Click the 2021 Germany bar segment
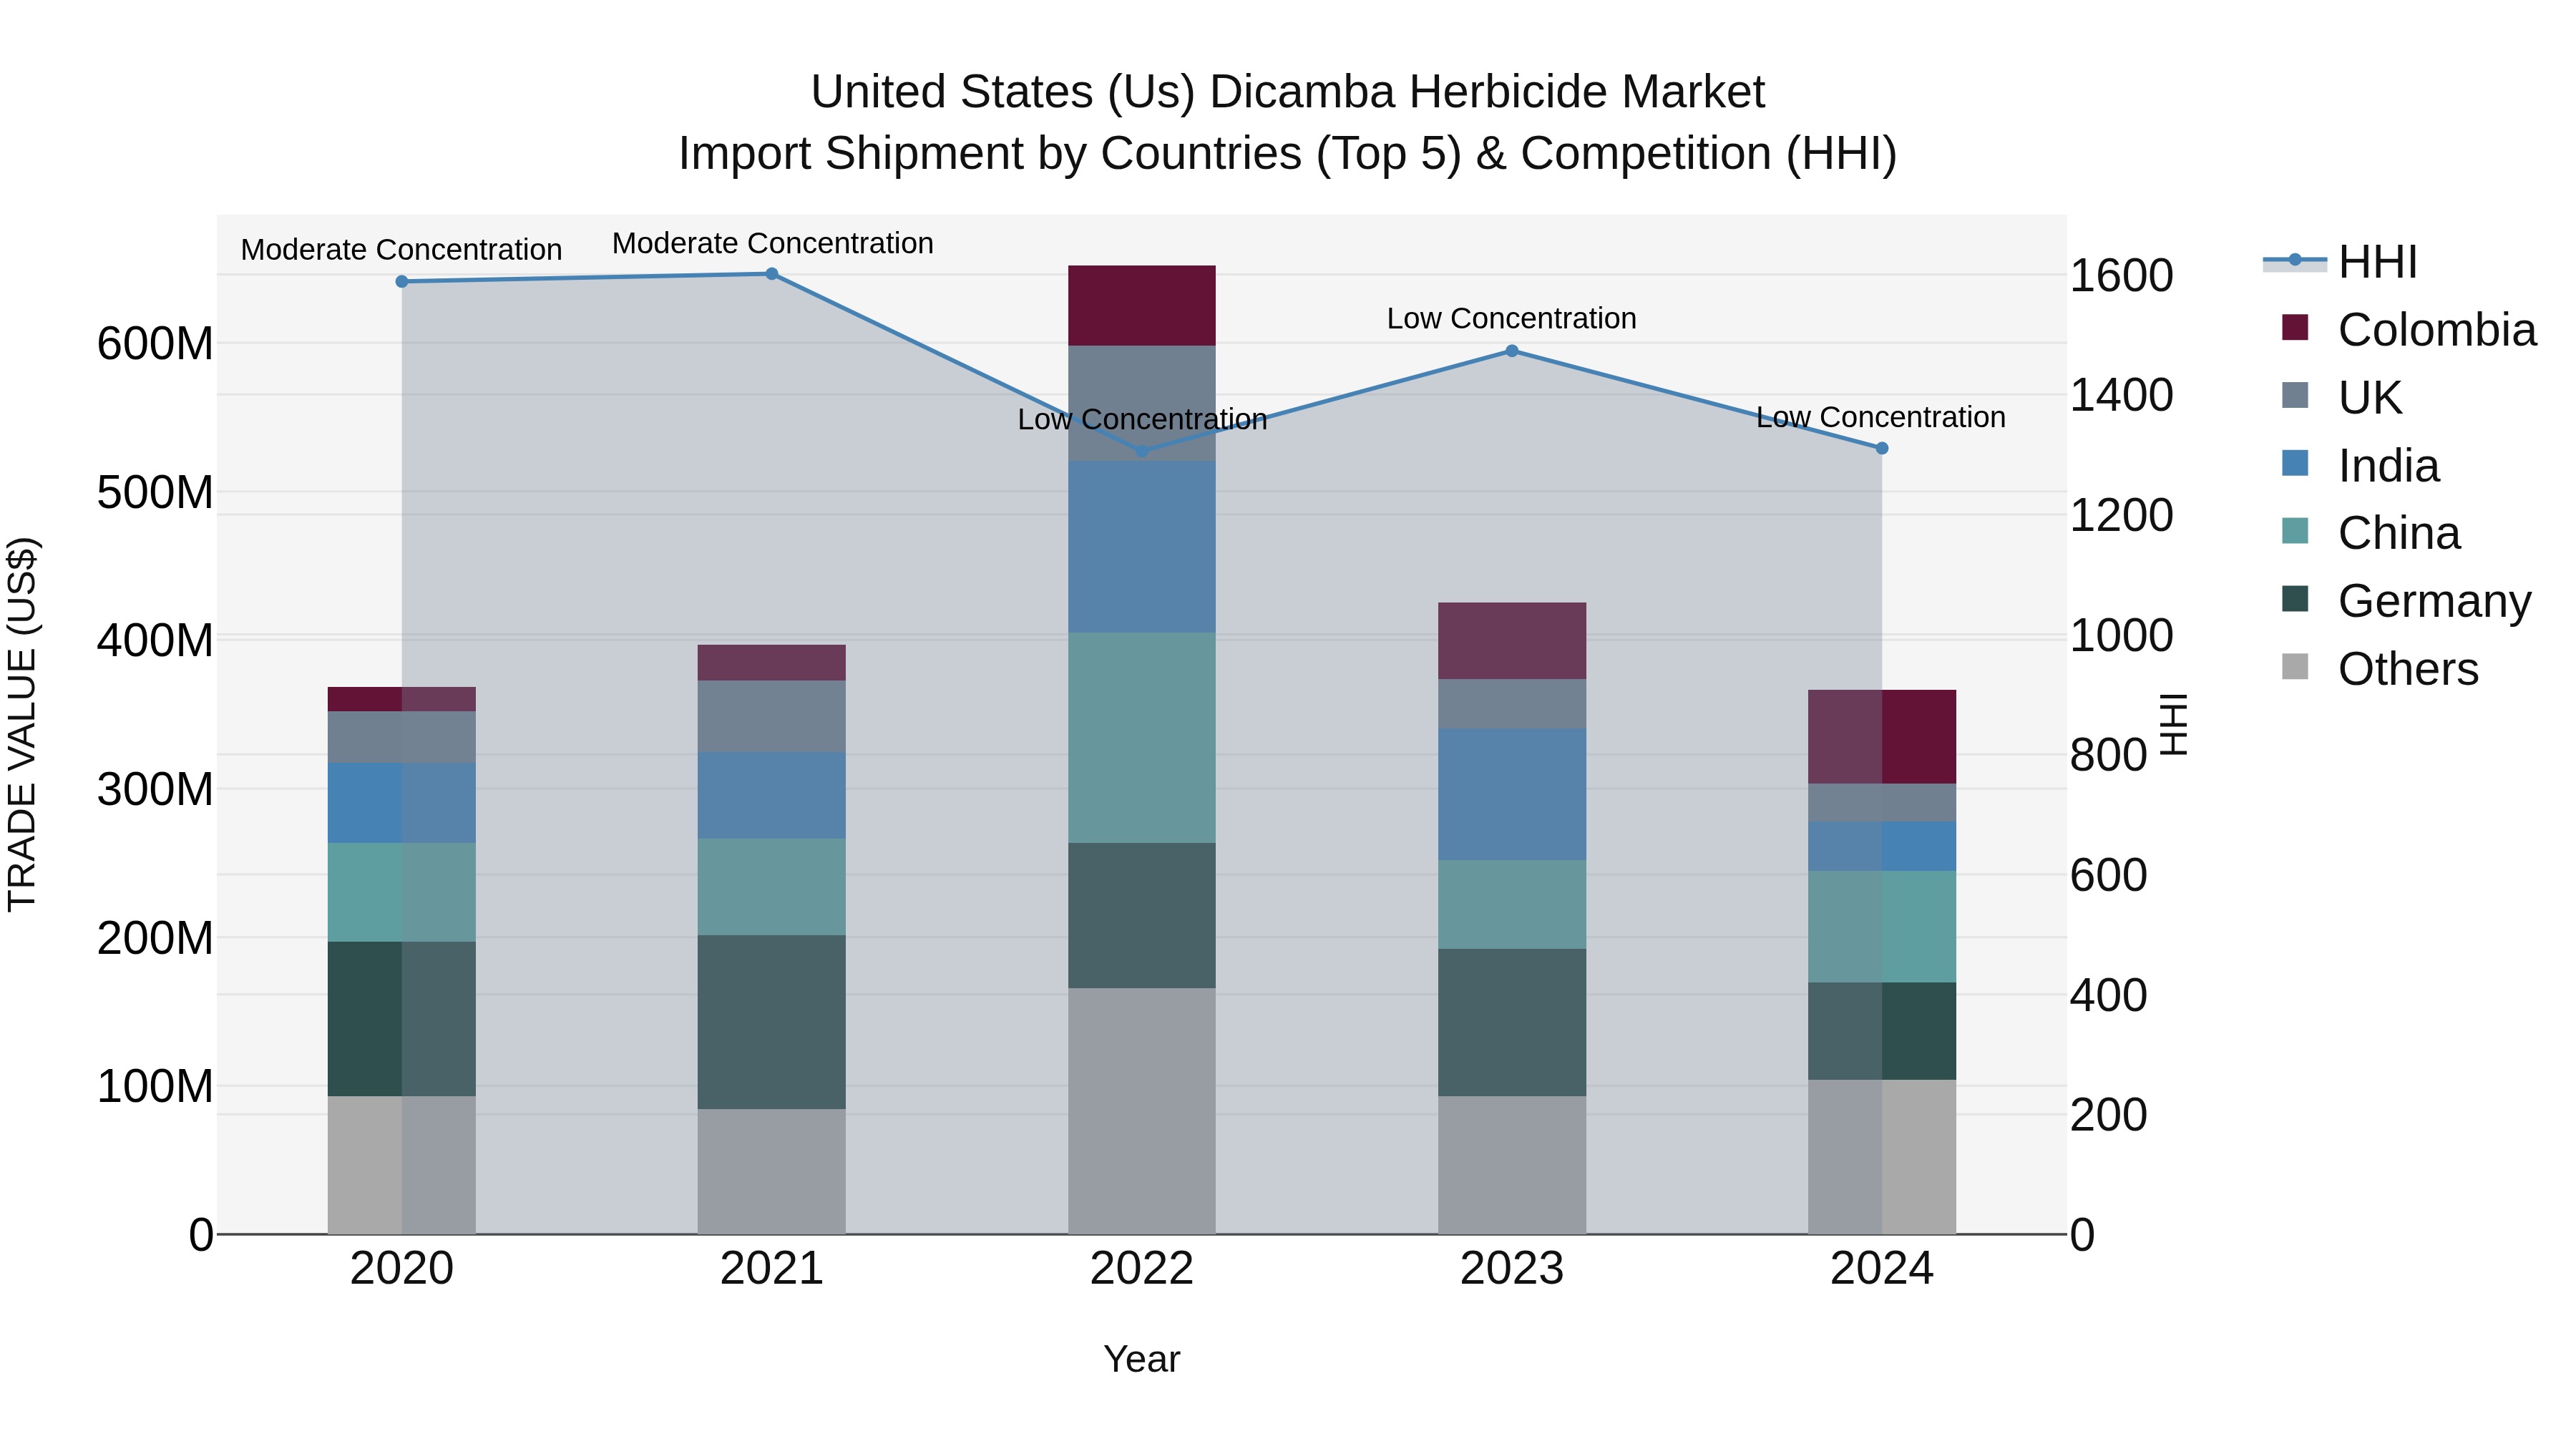The height and width of the screenshot is (1449, 2576). [x=772, y=1022]
